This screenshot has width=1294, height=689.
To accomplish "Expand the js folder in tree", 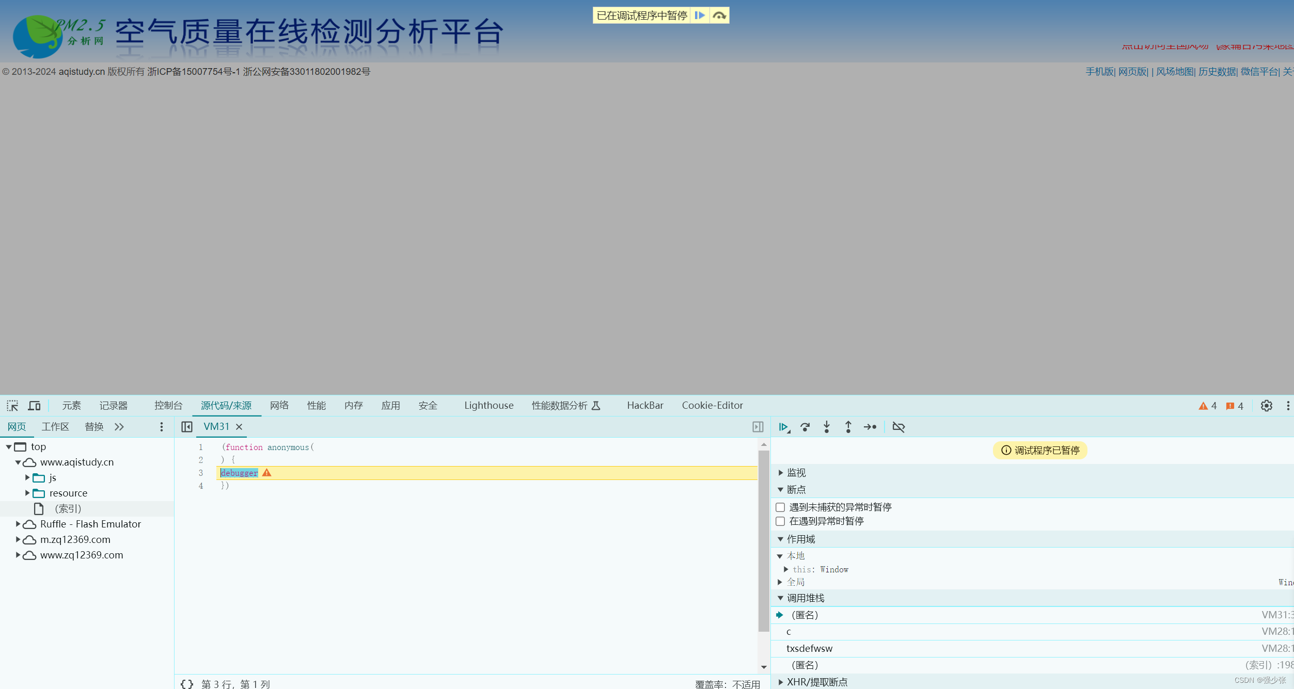I will (x=27, y=477).
